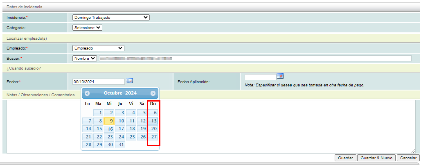Go to next month in calendar
Screen dimensions: 421x165
153,93
